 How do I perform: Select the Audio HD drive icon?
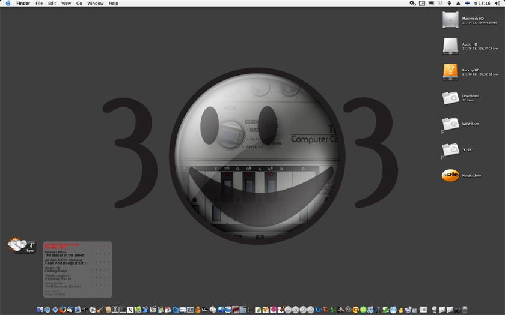pos(450,46)
